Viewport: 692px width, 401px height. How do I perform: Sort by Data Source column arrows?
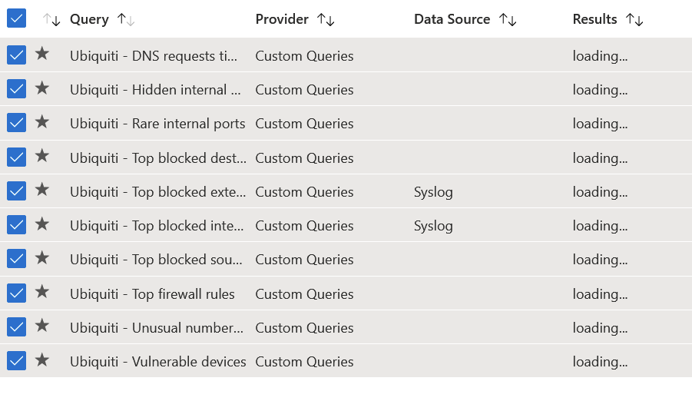(x=508, y=19)
